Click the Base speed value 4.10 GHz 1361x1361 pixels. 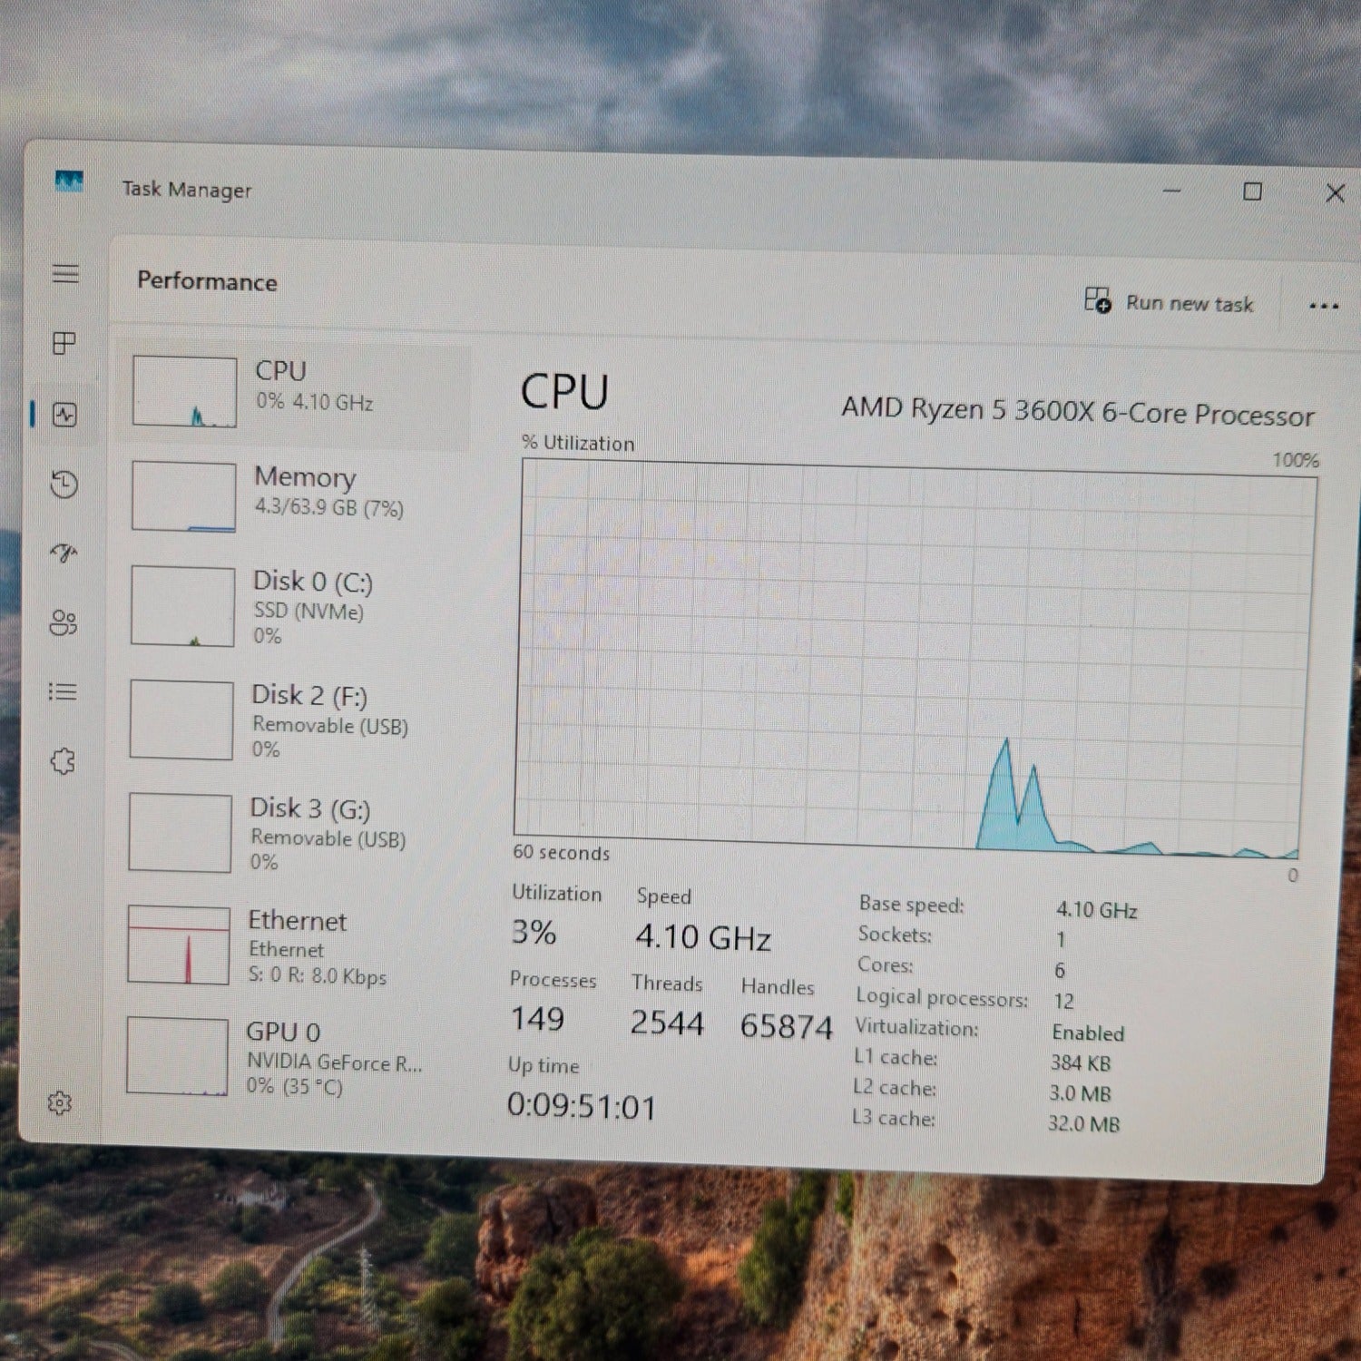(x=1096, y=909)
